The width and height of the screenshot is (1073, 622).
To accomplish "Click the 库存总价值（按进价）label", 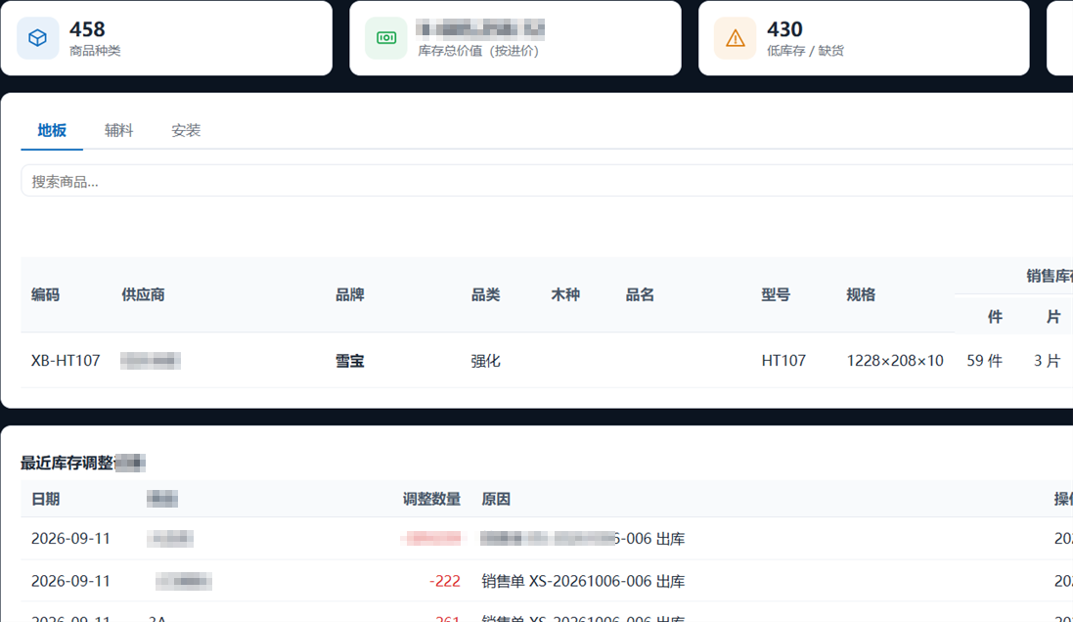I will (478, 51).
